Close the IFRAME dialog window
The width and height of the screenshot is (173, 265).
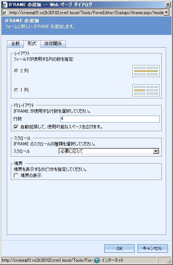click(x=168, y=5)
